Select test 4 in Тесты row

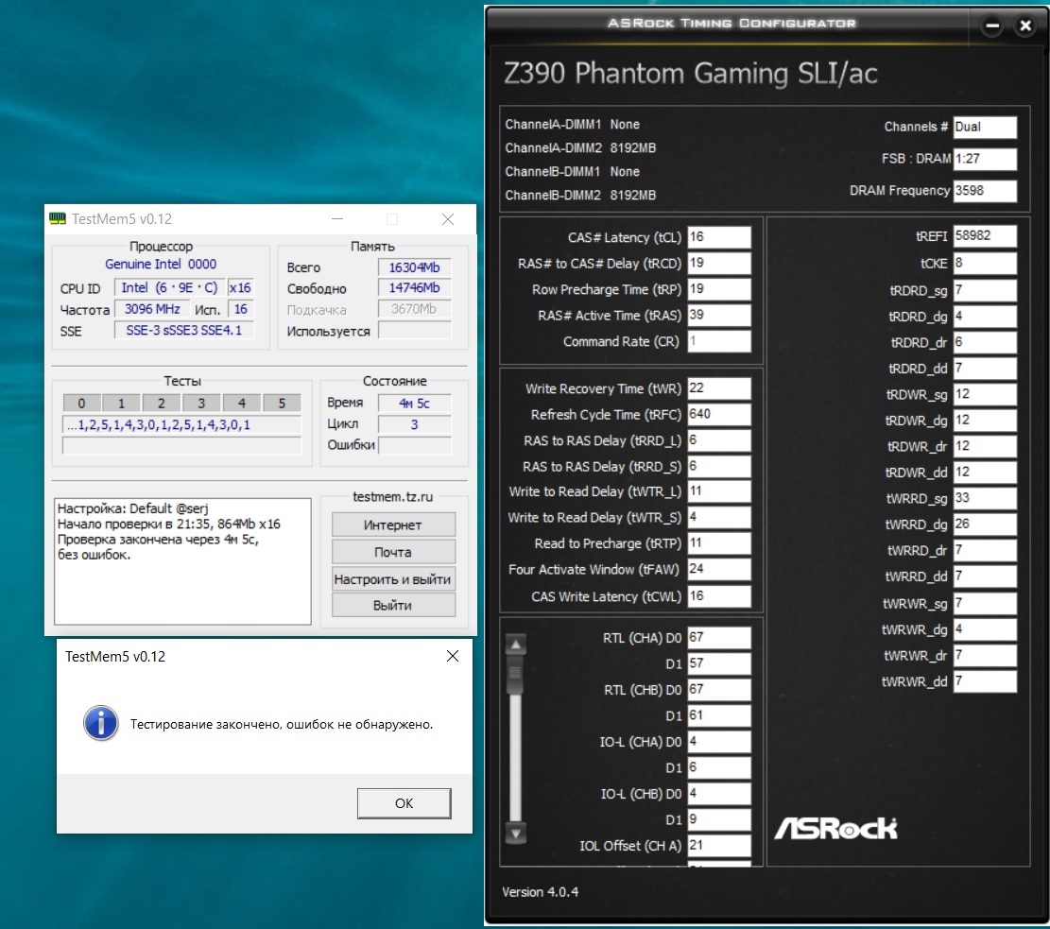(x=242, y=403)
